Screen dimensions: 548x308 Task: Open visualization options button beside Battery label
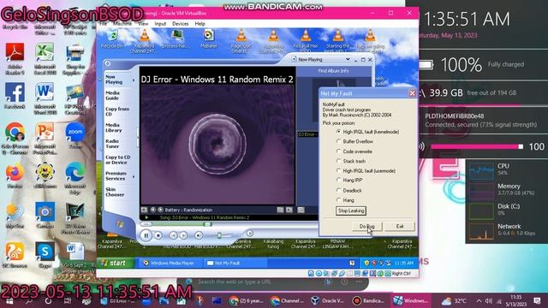[144, 210]
